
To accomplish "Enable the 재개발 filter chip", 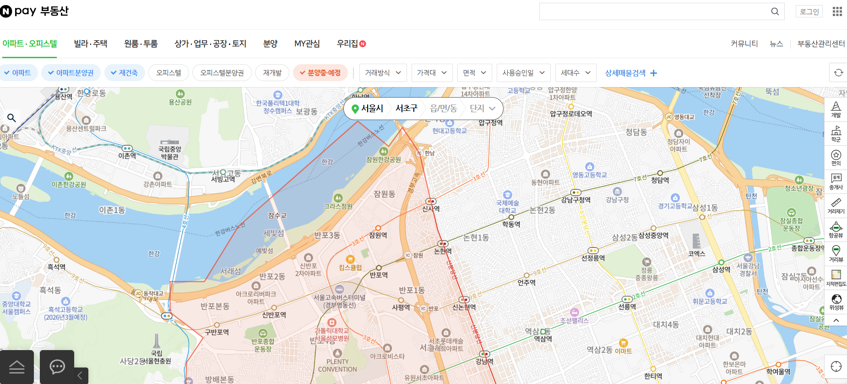I will pyautogui.click(x=272, y=73).
